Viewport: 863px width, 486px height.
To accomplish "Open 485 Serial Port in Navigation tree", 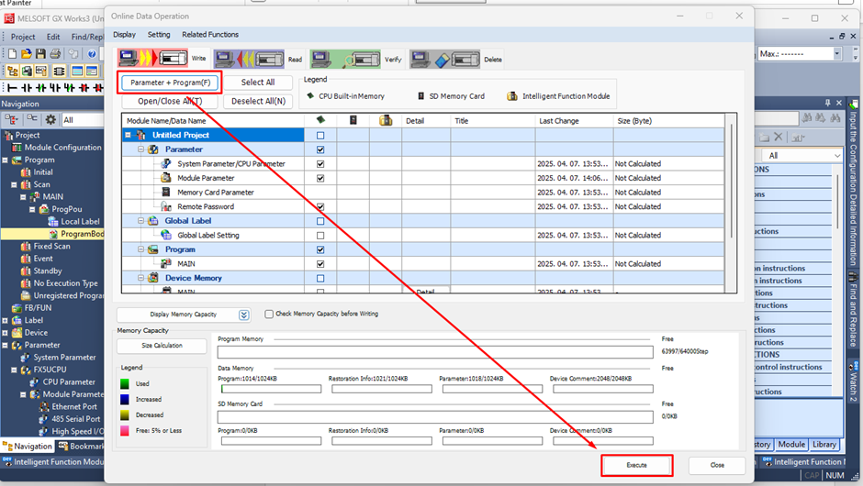I will tap(76, 419).
